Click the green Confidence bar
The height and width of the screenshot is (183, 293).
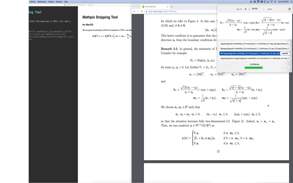coord(253,68)
